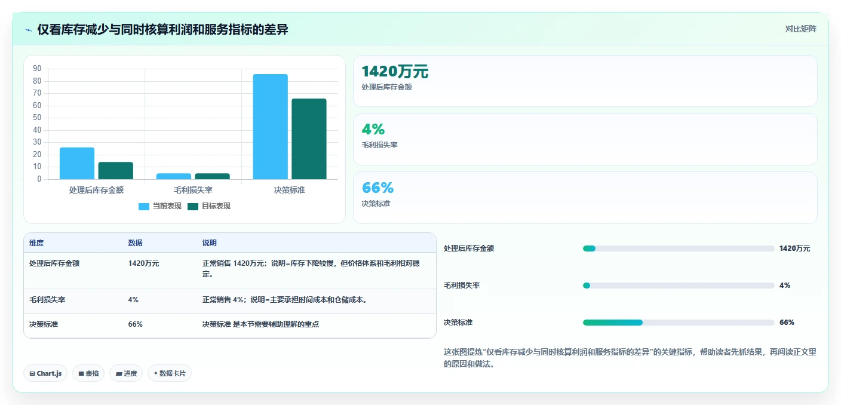Click the 毛利损失率 progress bar

(679, 286)
